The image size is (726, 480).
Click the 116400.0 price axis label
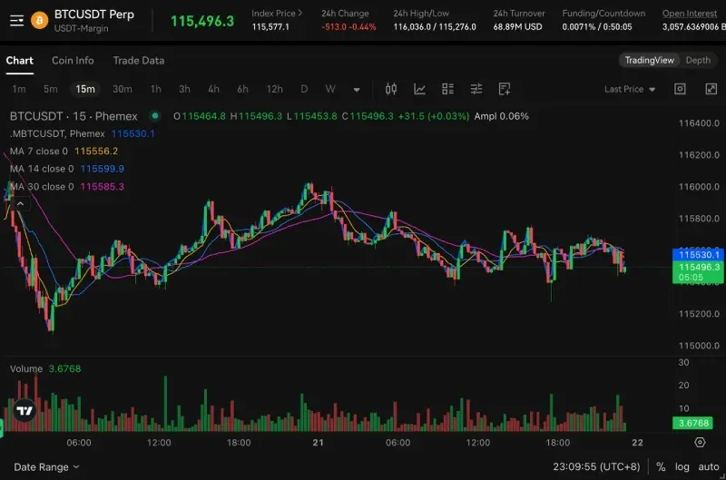pos(699,123)
